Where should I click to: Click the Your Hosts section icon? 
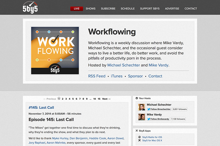pyautogui.click(x=137, y=98)
